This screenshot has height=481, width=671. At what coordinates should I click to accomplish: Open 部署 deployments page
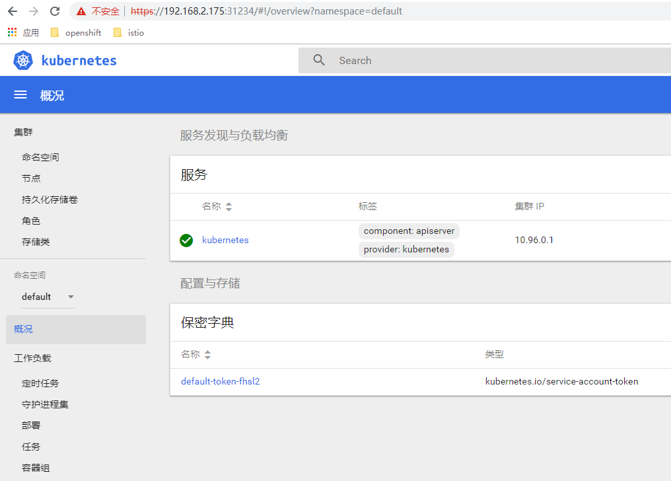click(x=31, y=425)
